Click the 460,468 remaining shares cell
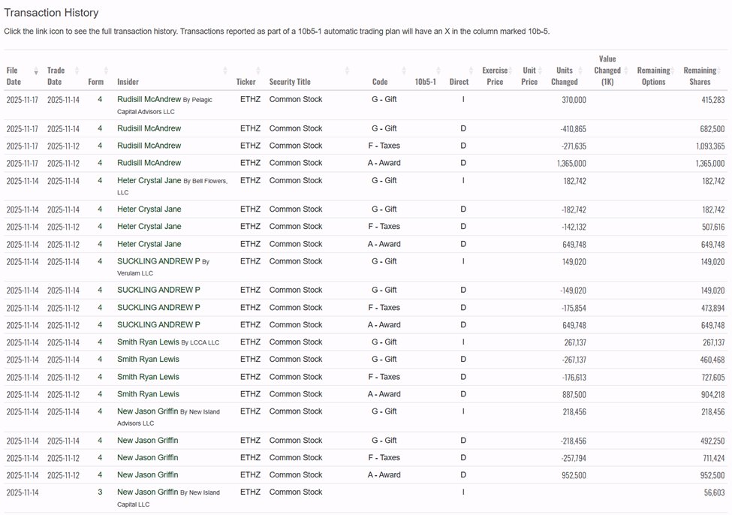Screen dimensions: 732x515 [x=712, y=360]
